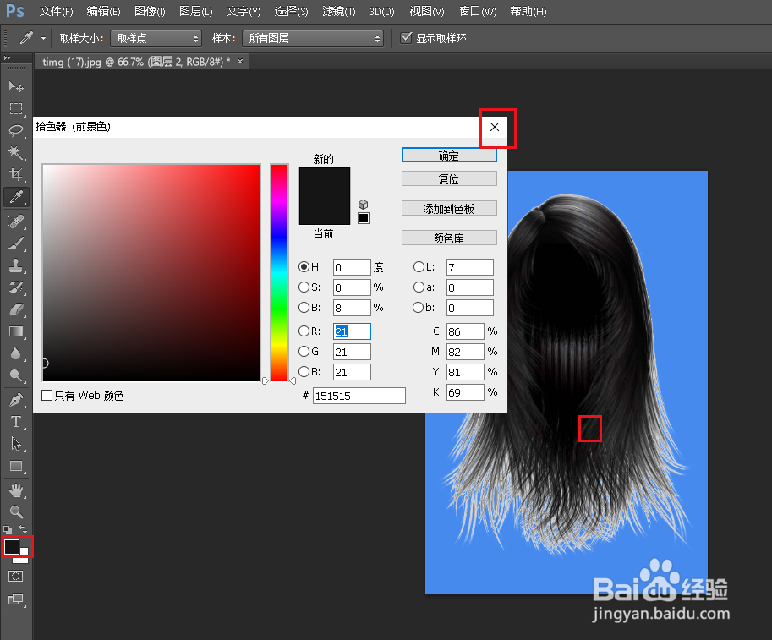Enable the 只有 Web 颜色 checkbox
This screenshot has height=640, width=772.
pos(47,396)
